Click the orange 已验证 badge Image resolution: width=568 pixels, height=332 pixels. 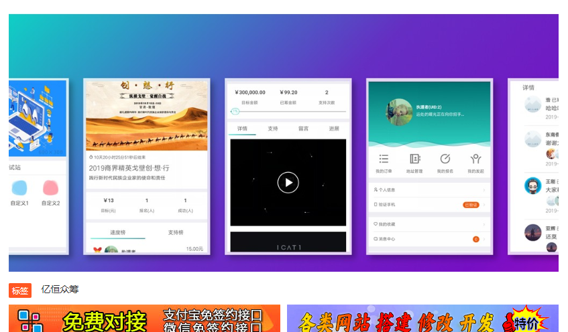tap(471, 205)
